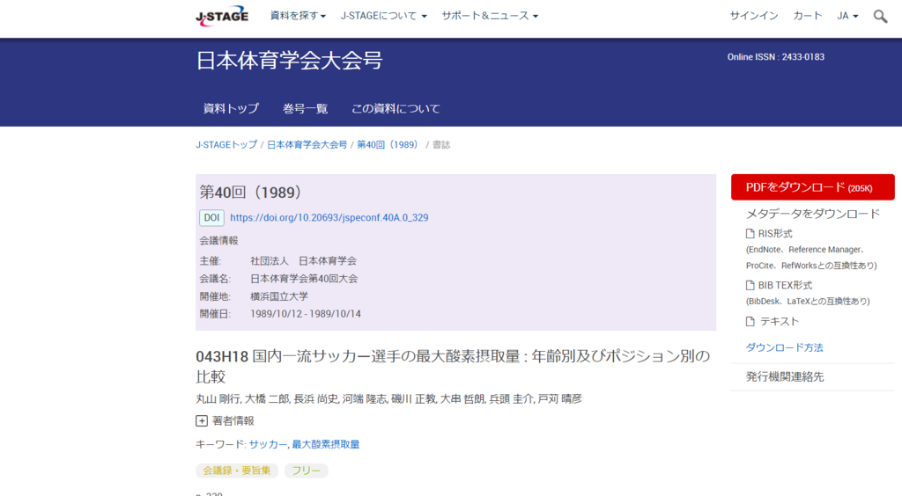
Task: Open the カート link
Action: [808, 16]
